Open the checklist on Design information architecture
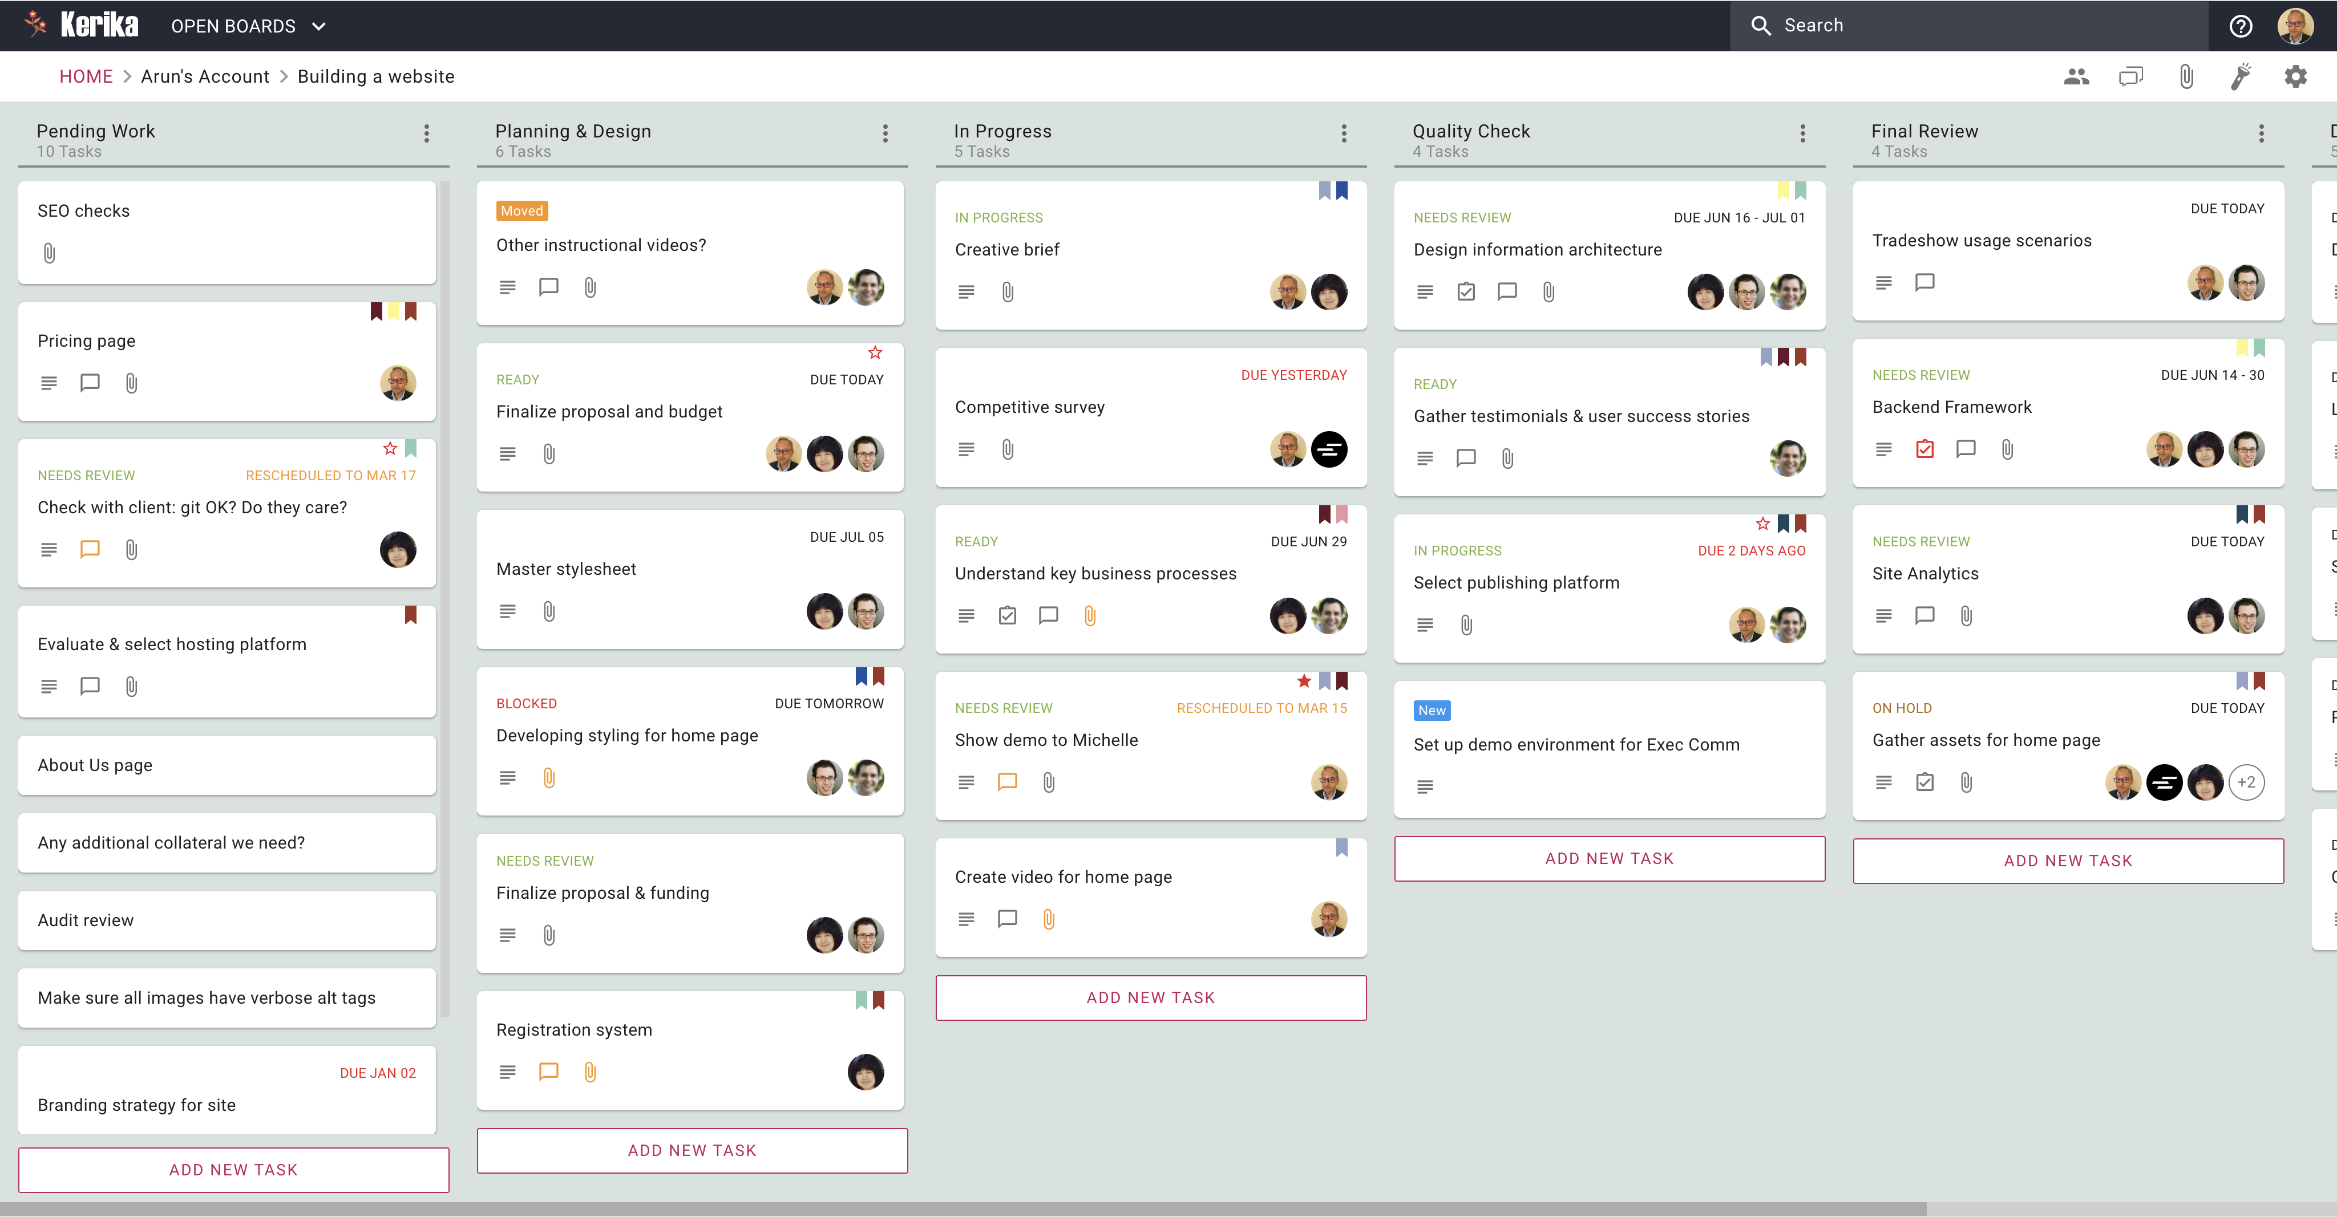This screenshot has width=2337, height=1217. [1466, 292]
